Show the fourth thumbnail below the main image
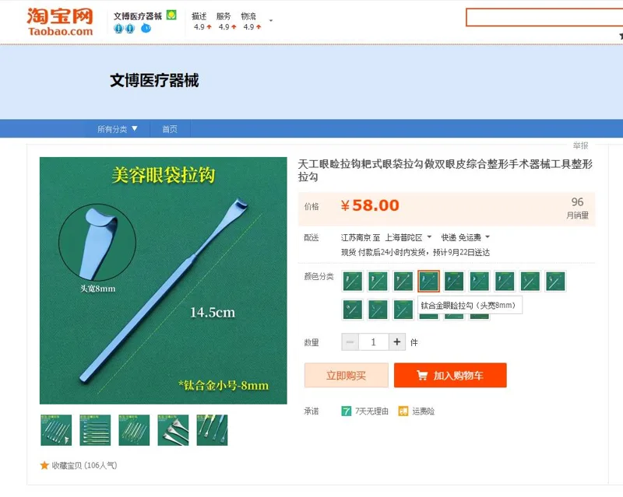623x497 pixels. point(173,430)
